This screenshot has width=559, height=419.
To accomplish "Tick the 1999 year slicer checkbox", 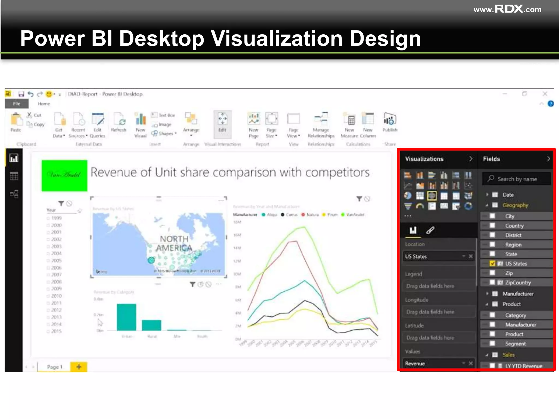I will [48, 218].
